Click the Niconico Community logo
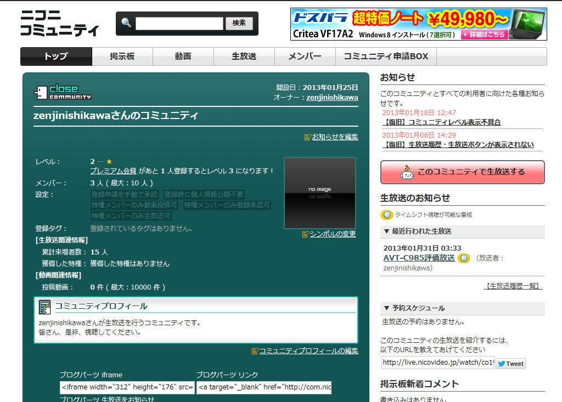The width and height of the screenshot is (562, 402). point(59,23)
